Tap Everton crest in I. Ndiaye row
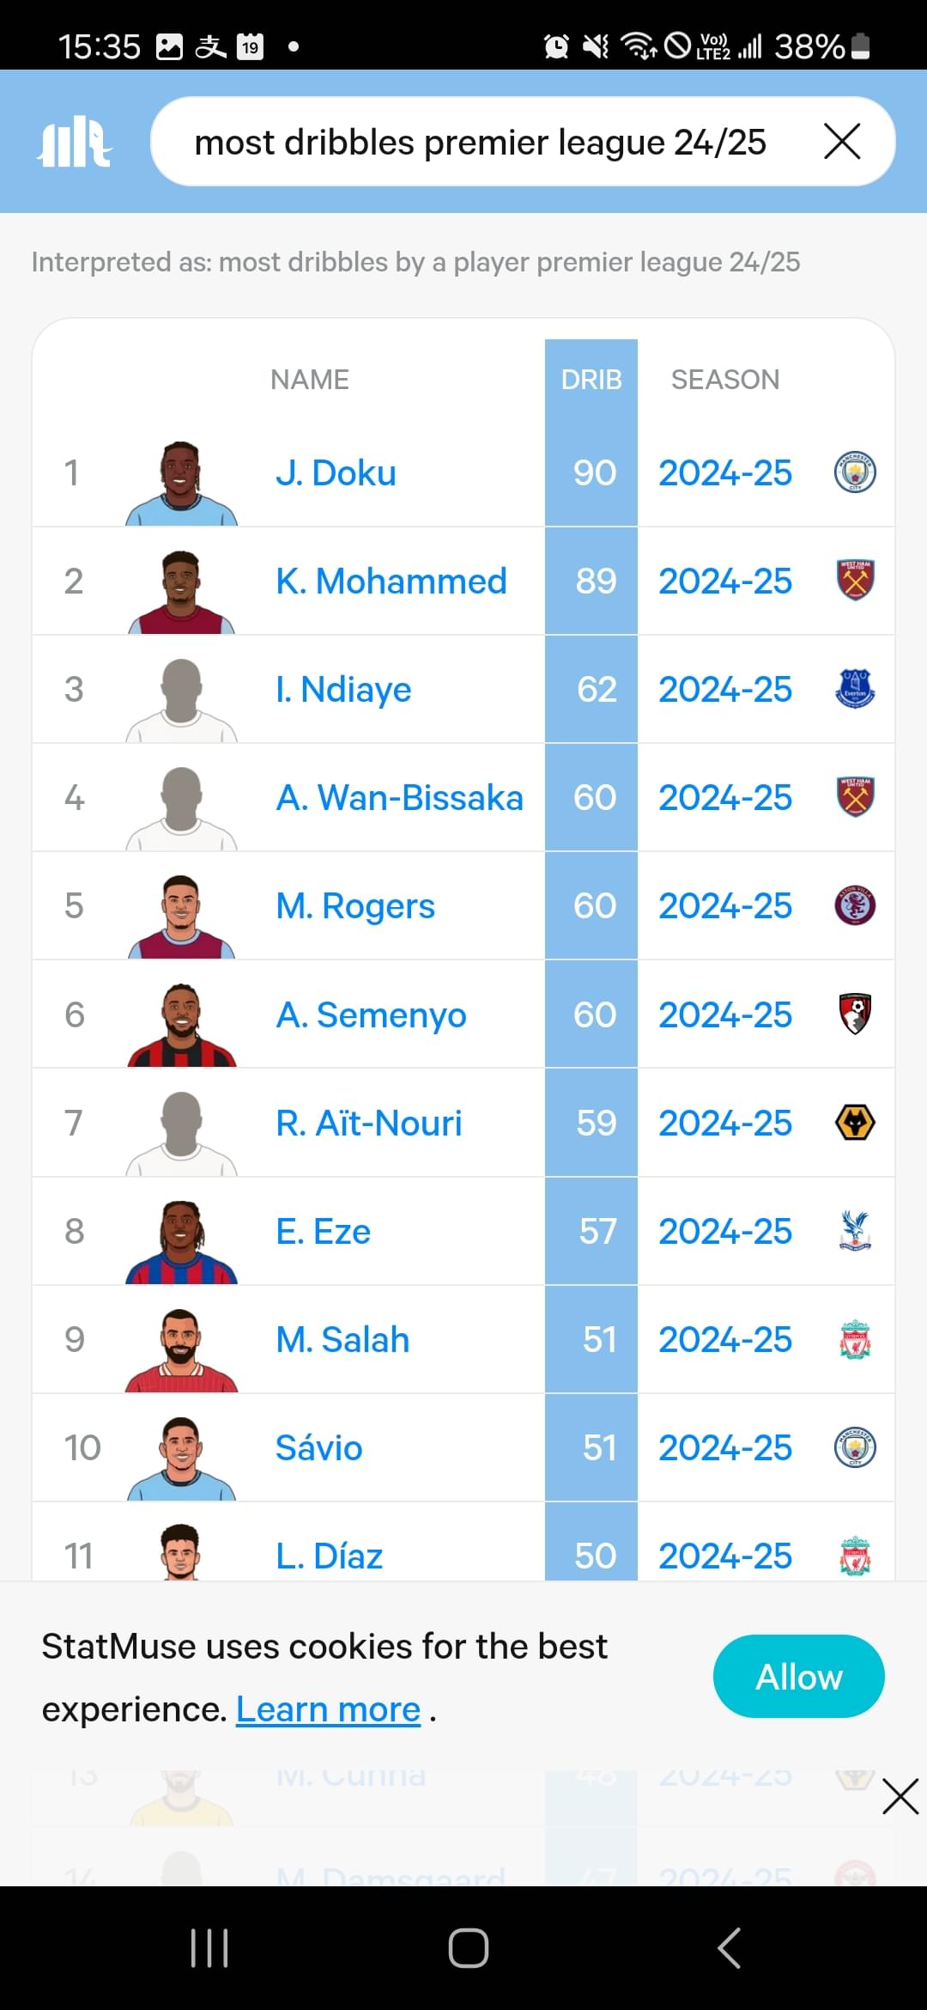Viewport: 927px width, 2010px height. click(855, 689)
